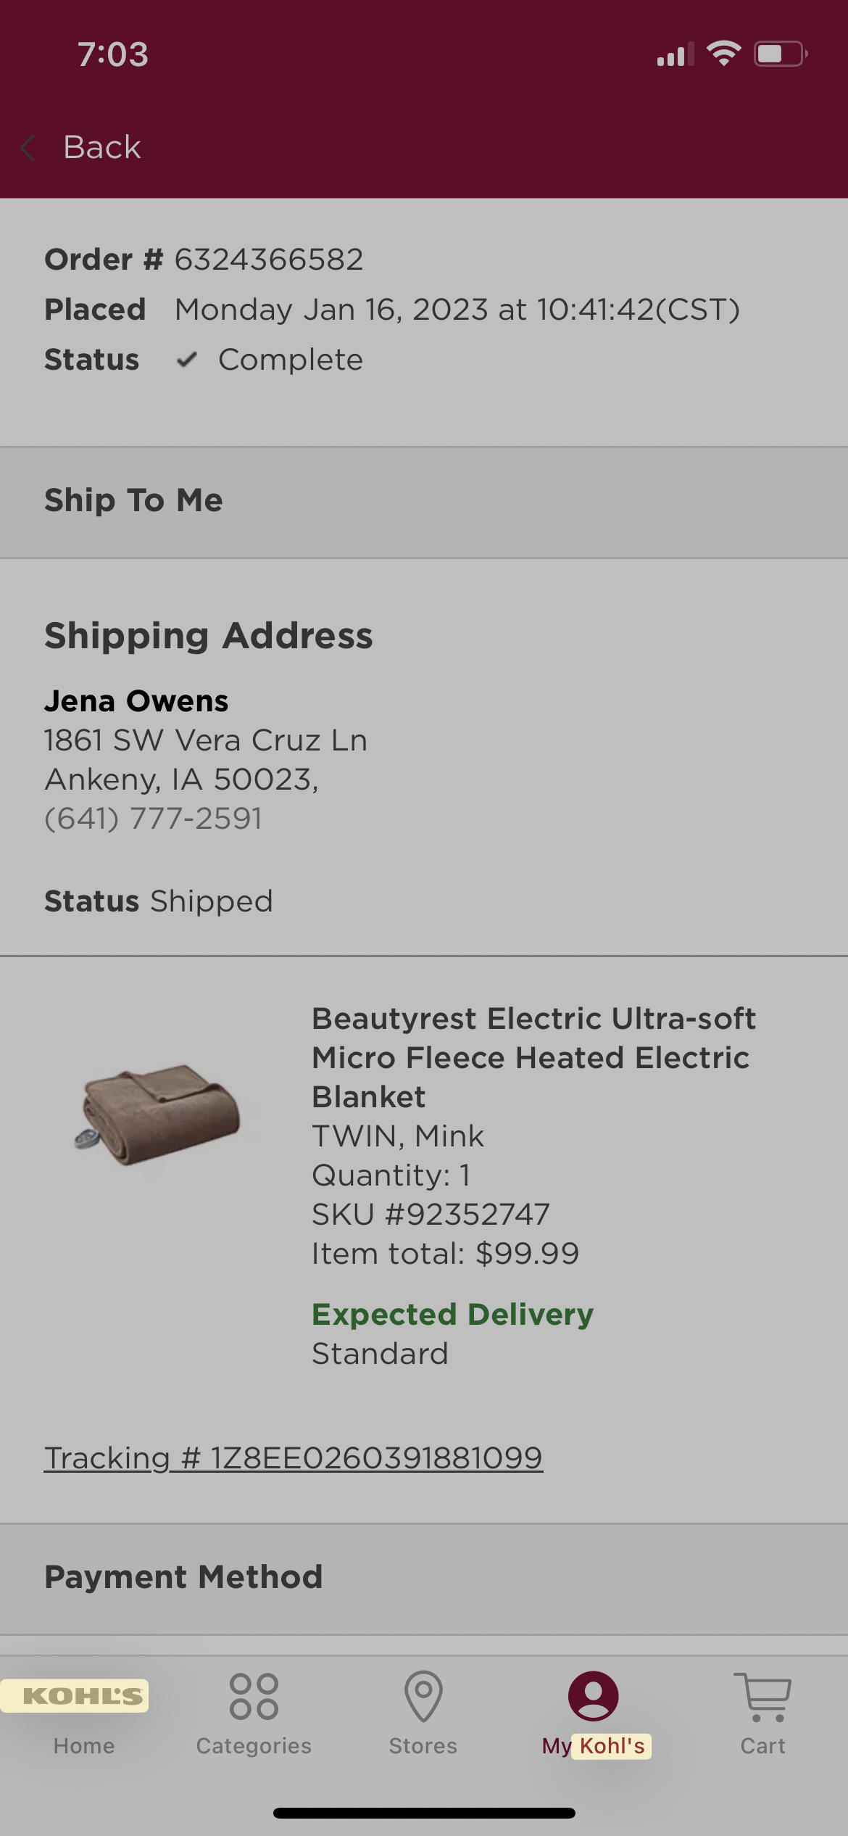This screenshot has height=1836, width=848.
Task: Go Back to previous screen
Action: (x=102, y=147)
